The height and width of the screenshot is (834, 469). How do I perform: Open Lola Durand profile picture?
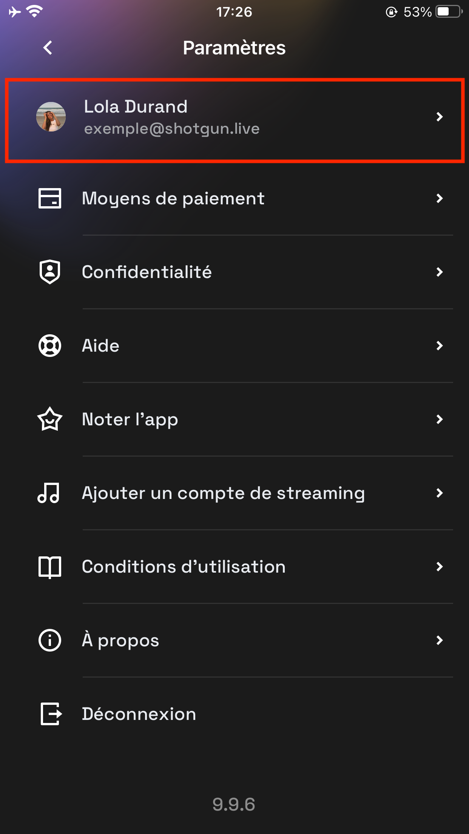(x=51, y=117)
